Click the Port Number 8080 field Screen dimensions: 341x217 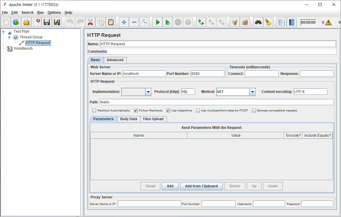tap(207, 74)
